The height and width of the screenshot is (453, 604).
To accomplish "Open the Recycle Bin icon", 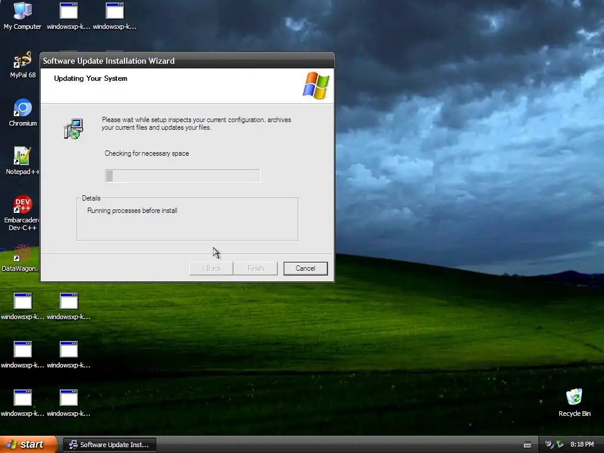I will tap(575, 403).
